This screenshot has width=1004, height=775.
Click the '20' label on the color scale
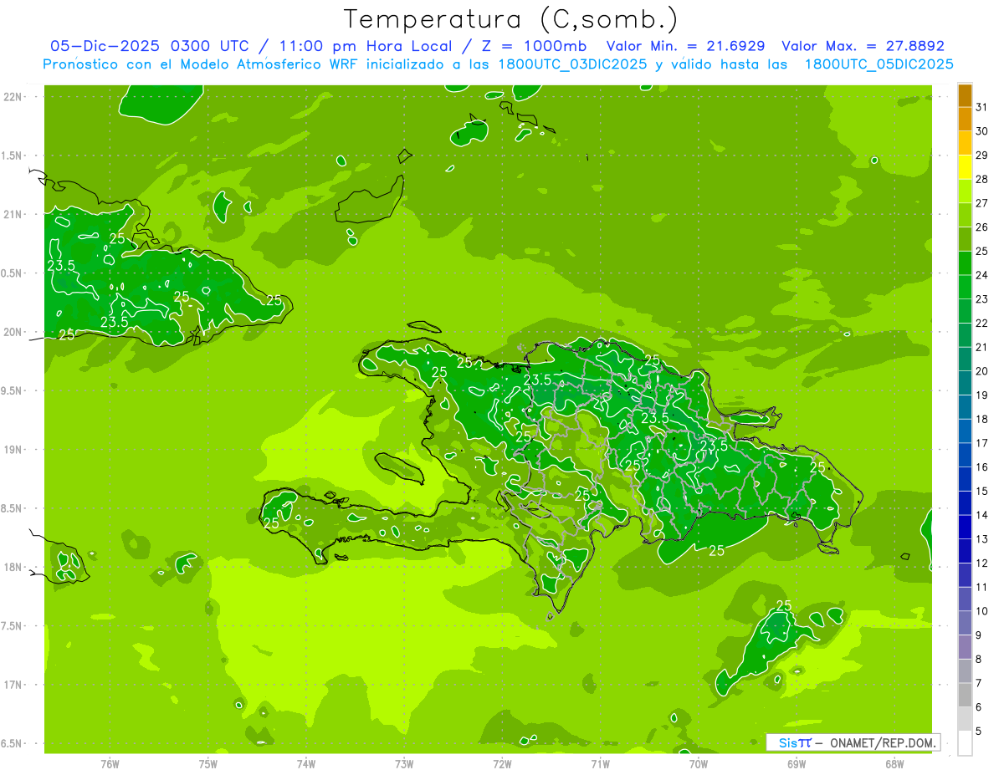pos(981,371)
